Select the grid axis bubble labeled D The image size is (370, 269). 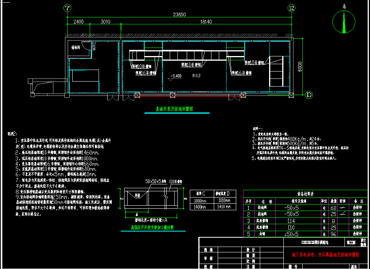pos(309,94)
